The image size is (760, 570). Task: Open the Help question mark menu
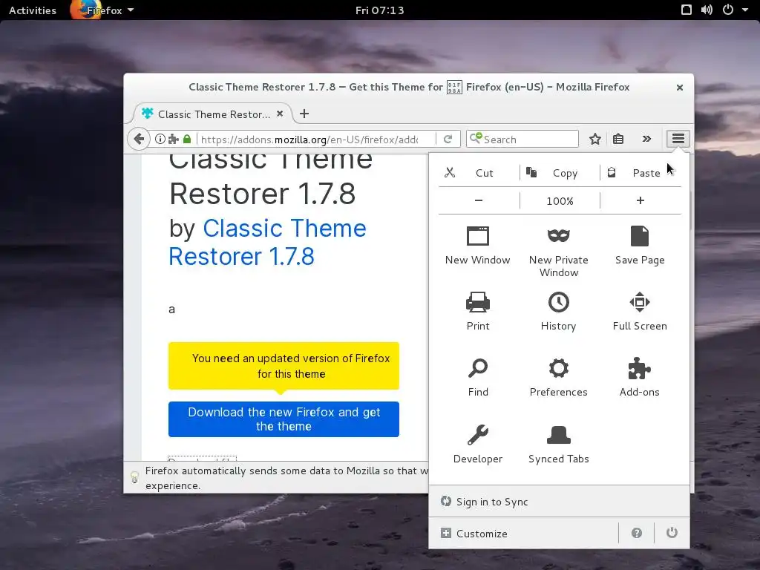pos(636,533)
